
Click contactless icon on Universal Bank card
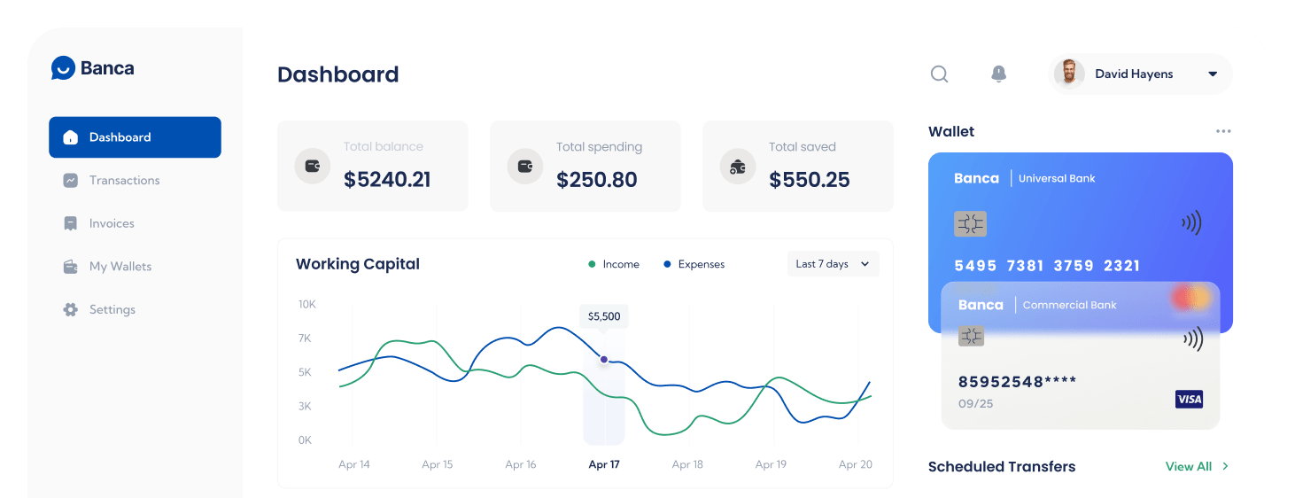tap(1191, 224)
